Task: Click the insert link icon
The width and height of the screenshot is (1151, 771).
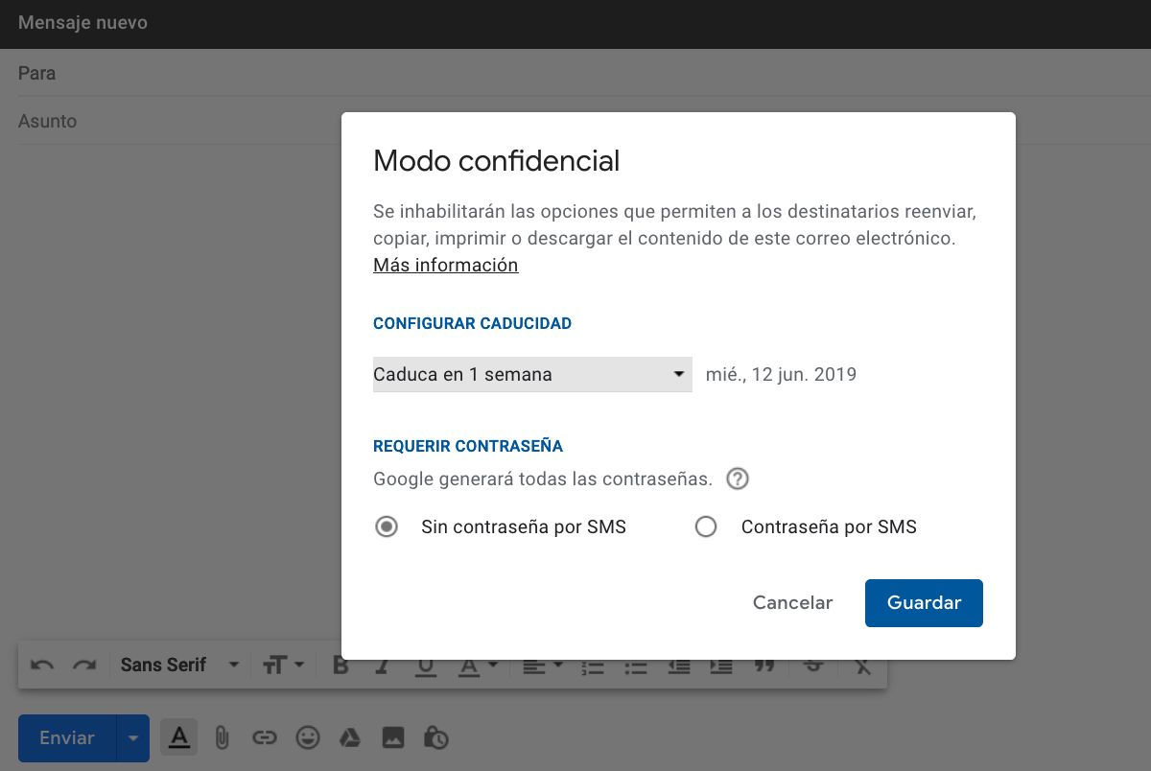Action: [264, 737]
